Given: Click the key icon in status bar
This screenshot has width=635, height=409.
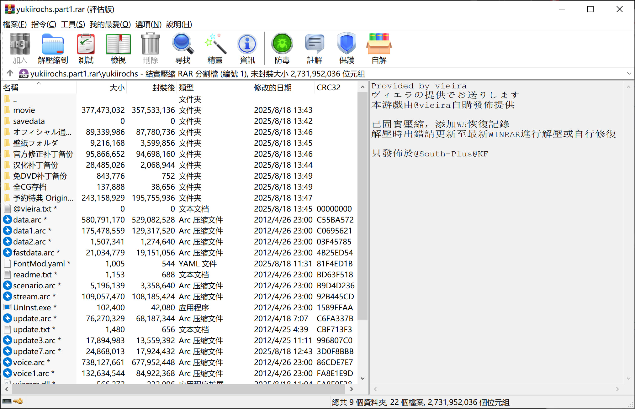Looking at the screenshot, I should [x=19, y=401].
